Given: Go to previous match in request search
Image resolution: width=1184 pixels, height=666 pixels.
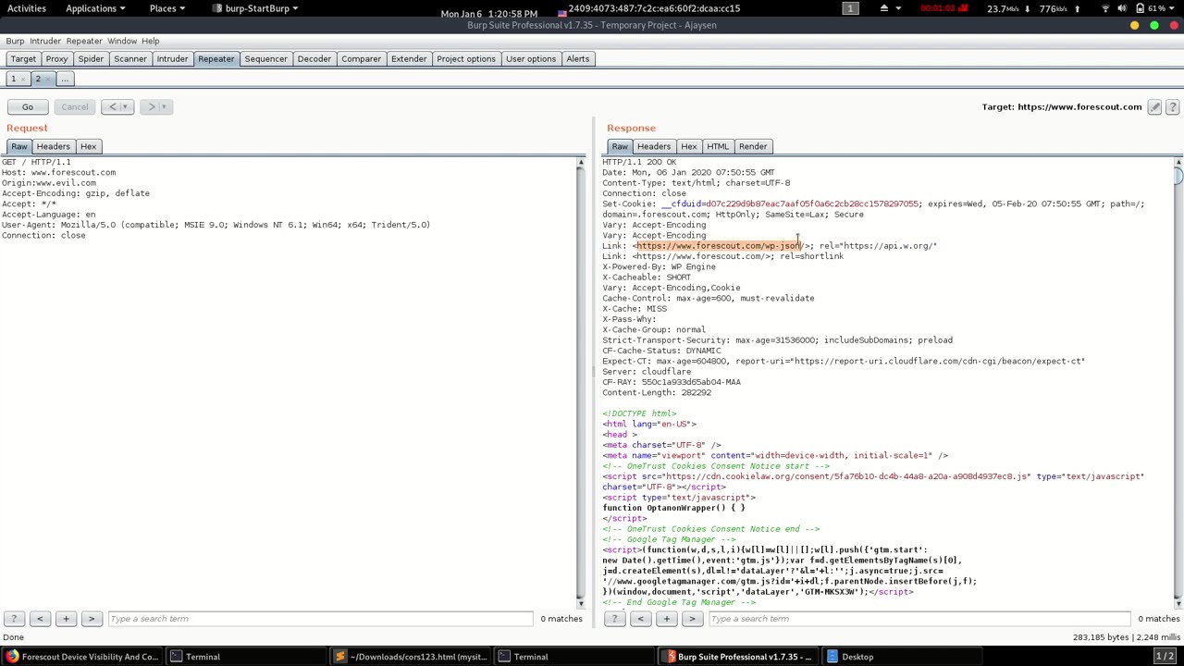Looking at the screenshot, I should tap(40, 619).
